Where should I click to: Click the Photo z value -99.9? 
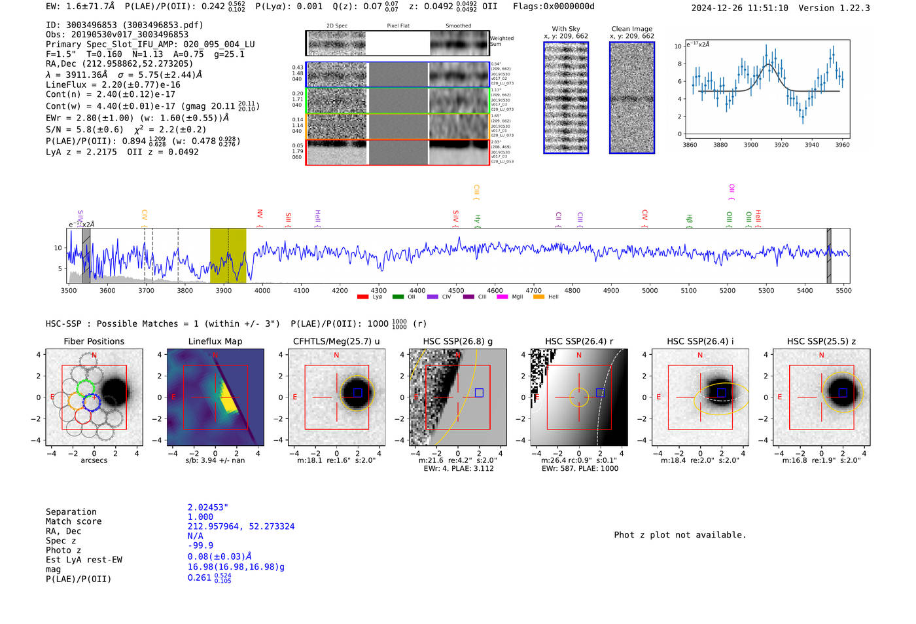coord(200,545)
